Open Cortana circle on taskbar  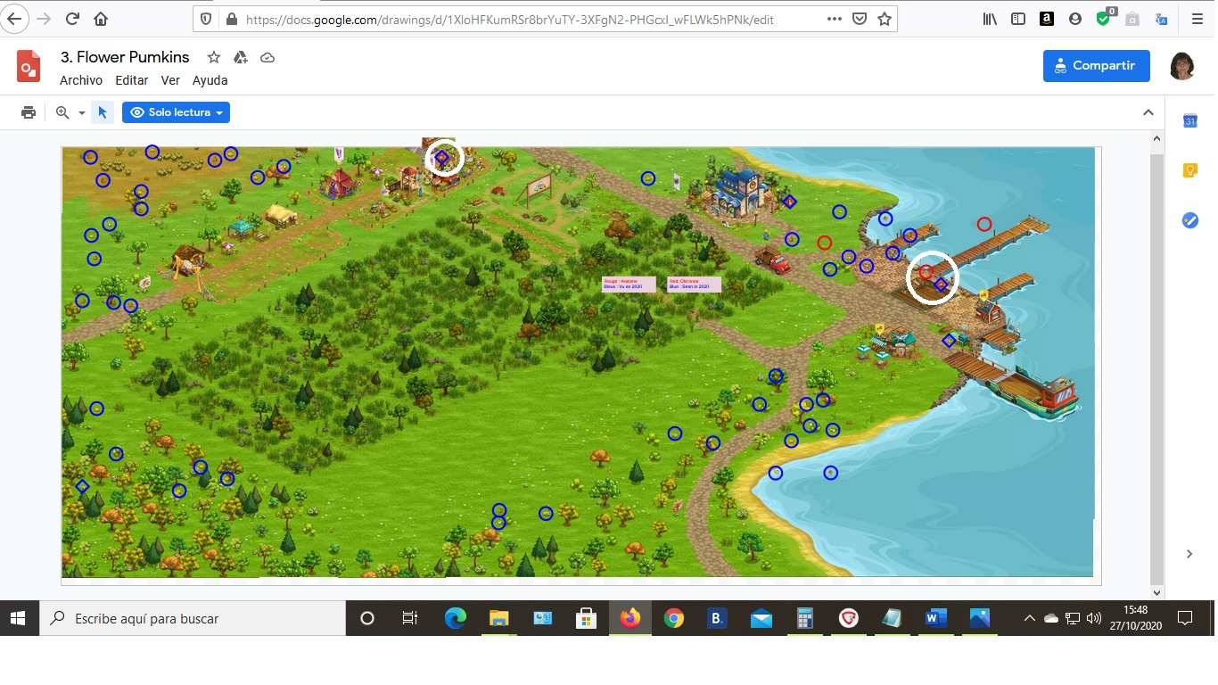(x=366, y=618)
